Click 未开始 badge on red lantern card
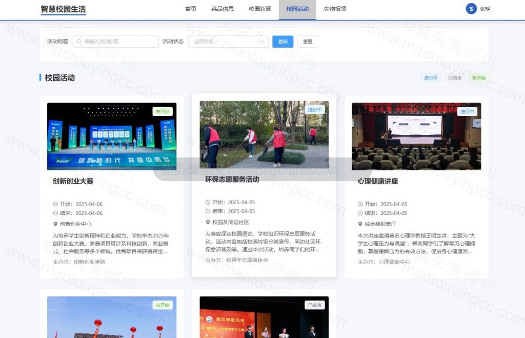This screenshot has width=525, height=338. point(163,305)
